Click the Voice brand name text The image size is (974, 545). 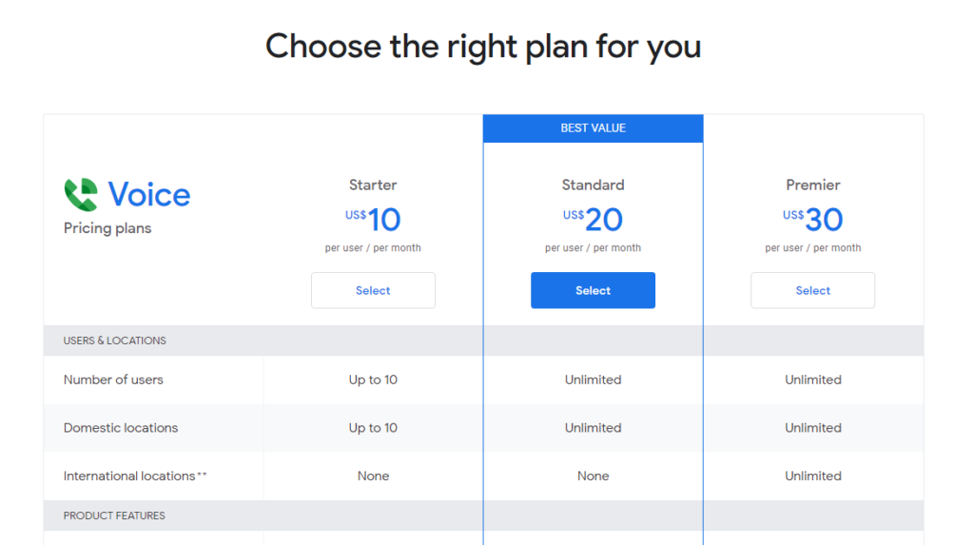point(149,195)
